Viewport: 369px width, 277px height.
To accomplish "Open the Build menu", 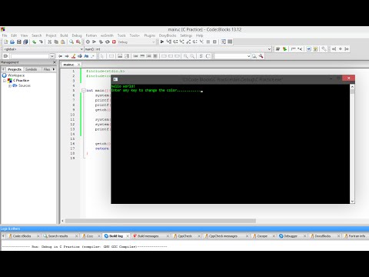I will pyautogui.click(x=64, y=35).
